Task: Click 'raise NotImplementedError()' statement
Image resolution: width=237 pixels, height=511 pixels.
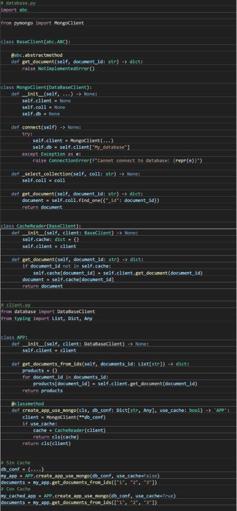Action: pos(58,69)
